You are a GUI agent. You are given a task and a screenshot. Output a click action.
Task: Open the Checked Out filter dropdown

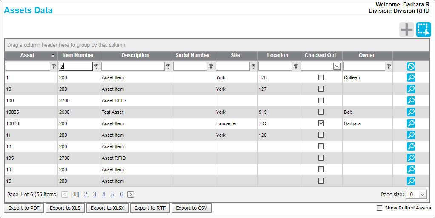coord(337,66)
